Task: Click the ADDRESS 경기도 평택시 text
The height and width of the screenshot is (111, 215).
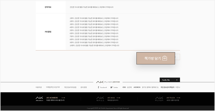Action: tap(146, 87)
